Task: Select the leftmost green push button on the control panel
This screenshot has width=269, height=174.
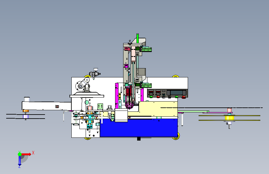Action: point(151,97)
